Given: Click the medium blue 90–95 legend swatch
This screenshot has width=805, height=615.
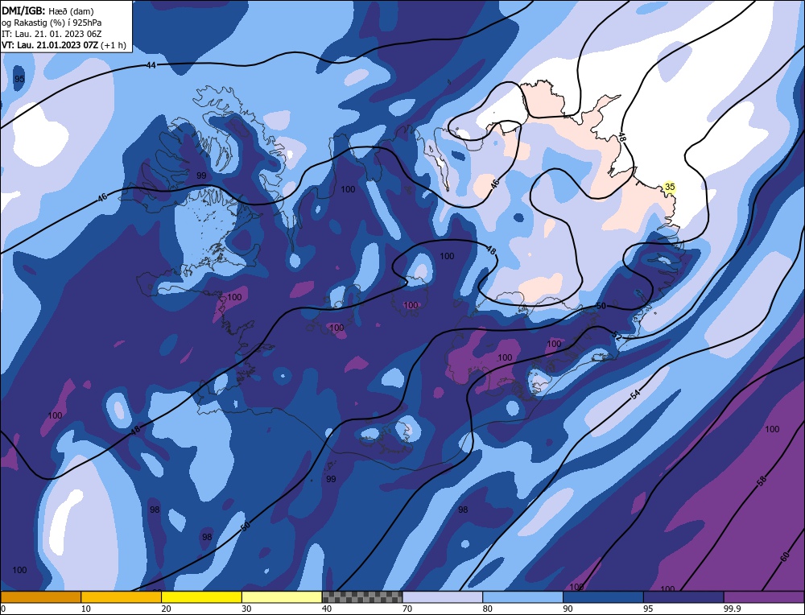Looking at the screenshot, I should [x=603, y=596].
